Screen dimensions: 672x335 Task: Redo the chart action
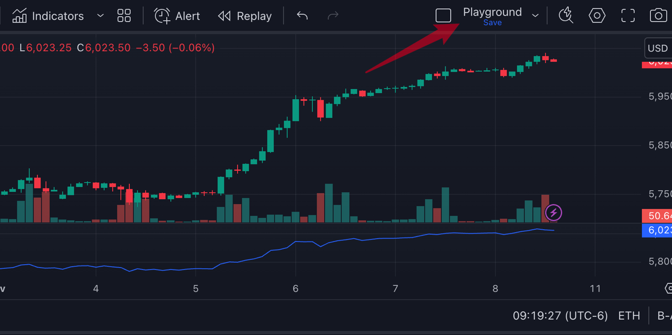pyautogui.click(x=333, y=16)
